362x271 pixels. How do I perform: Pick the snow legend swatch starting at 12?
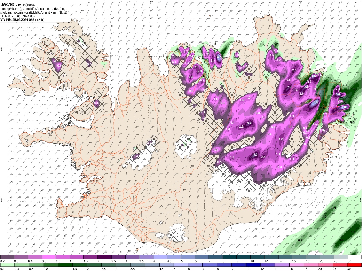click(271, 257)
